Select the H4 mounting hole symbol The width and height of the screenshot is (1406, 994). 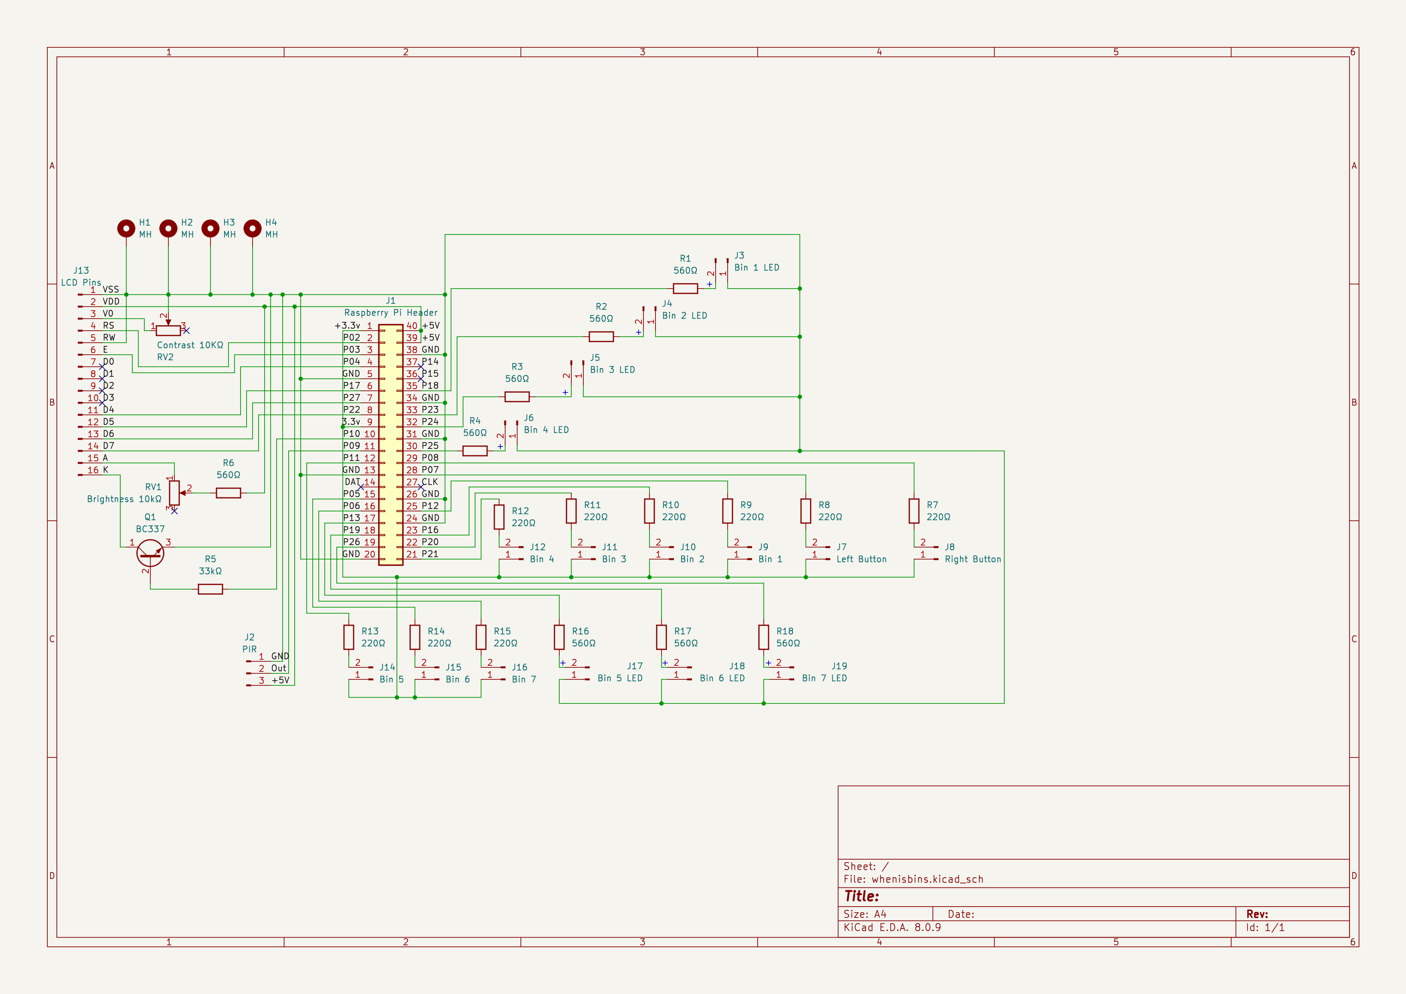point(252,228)
